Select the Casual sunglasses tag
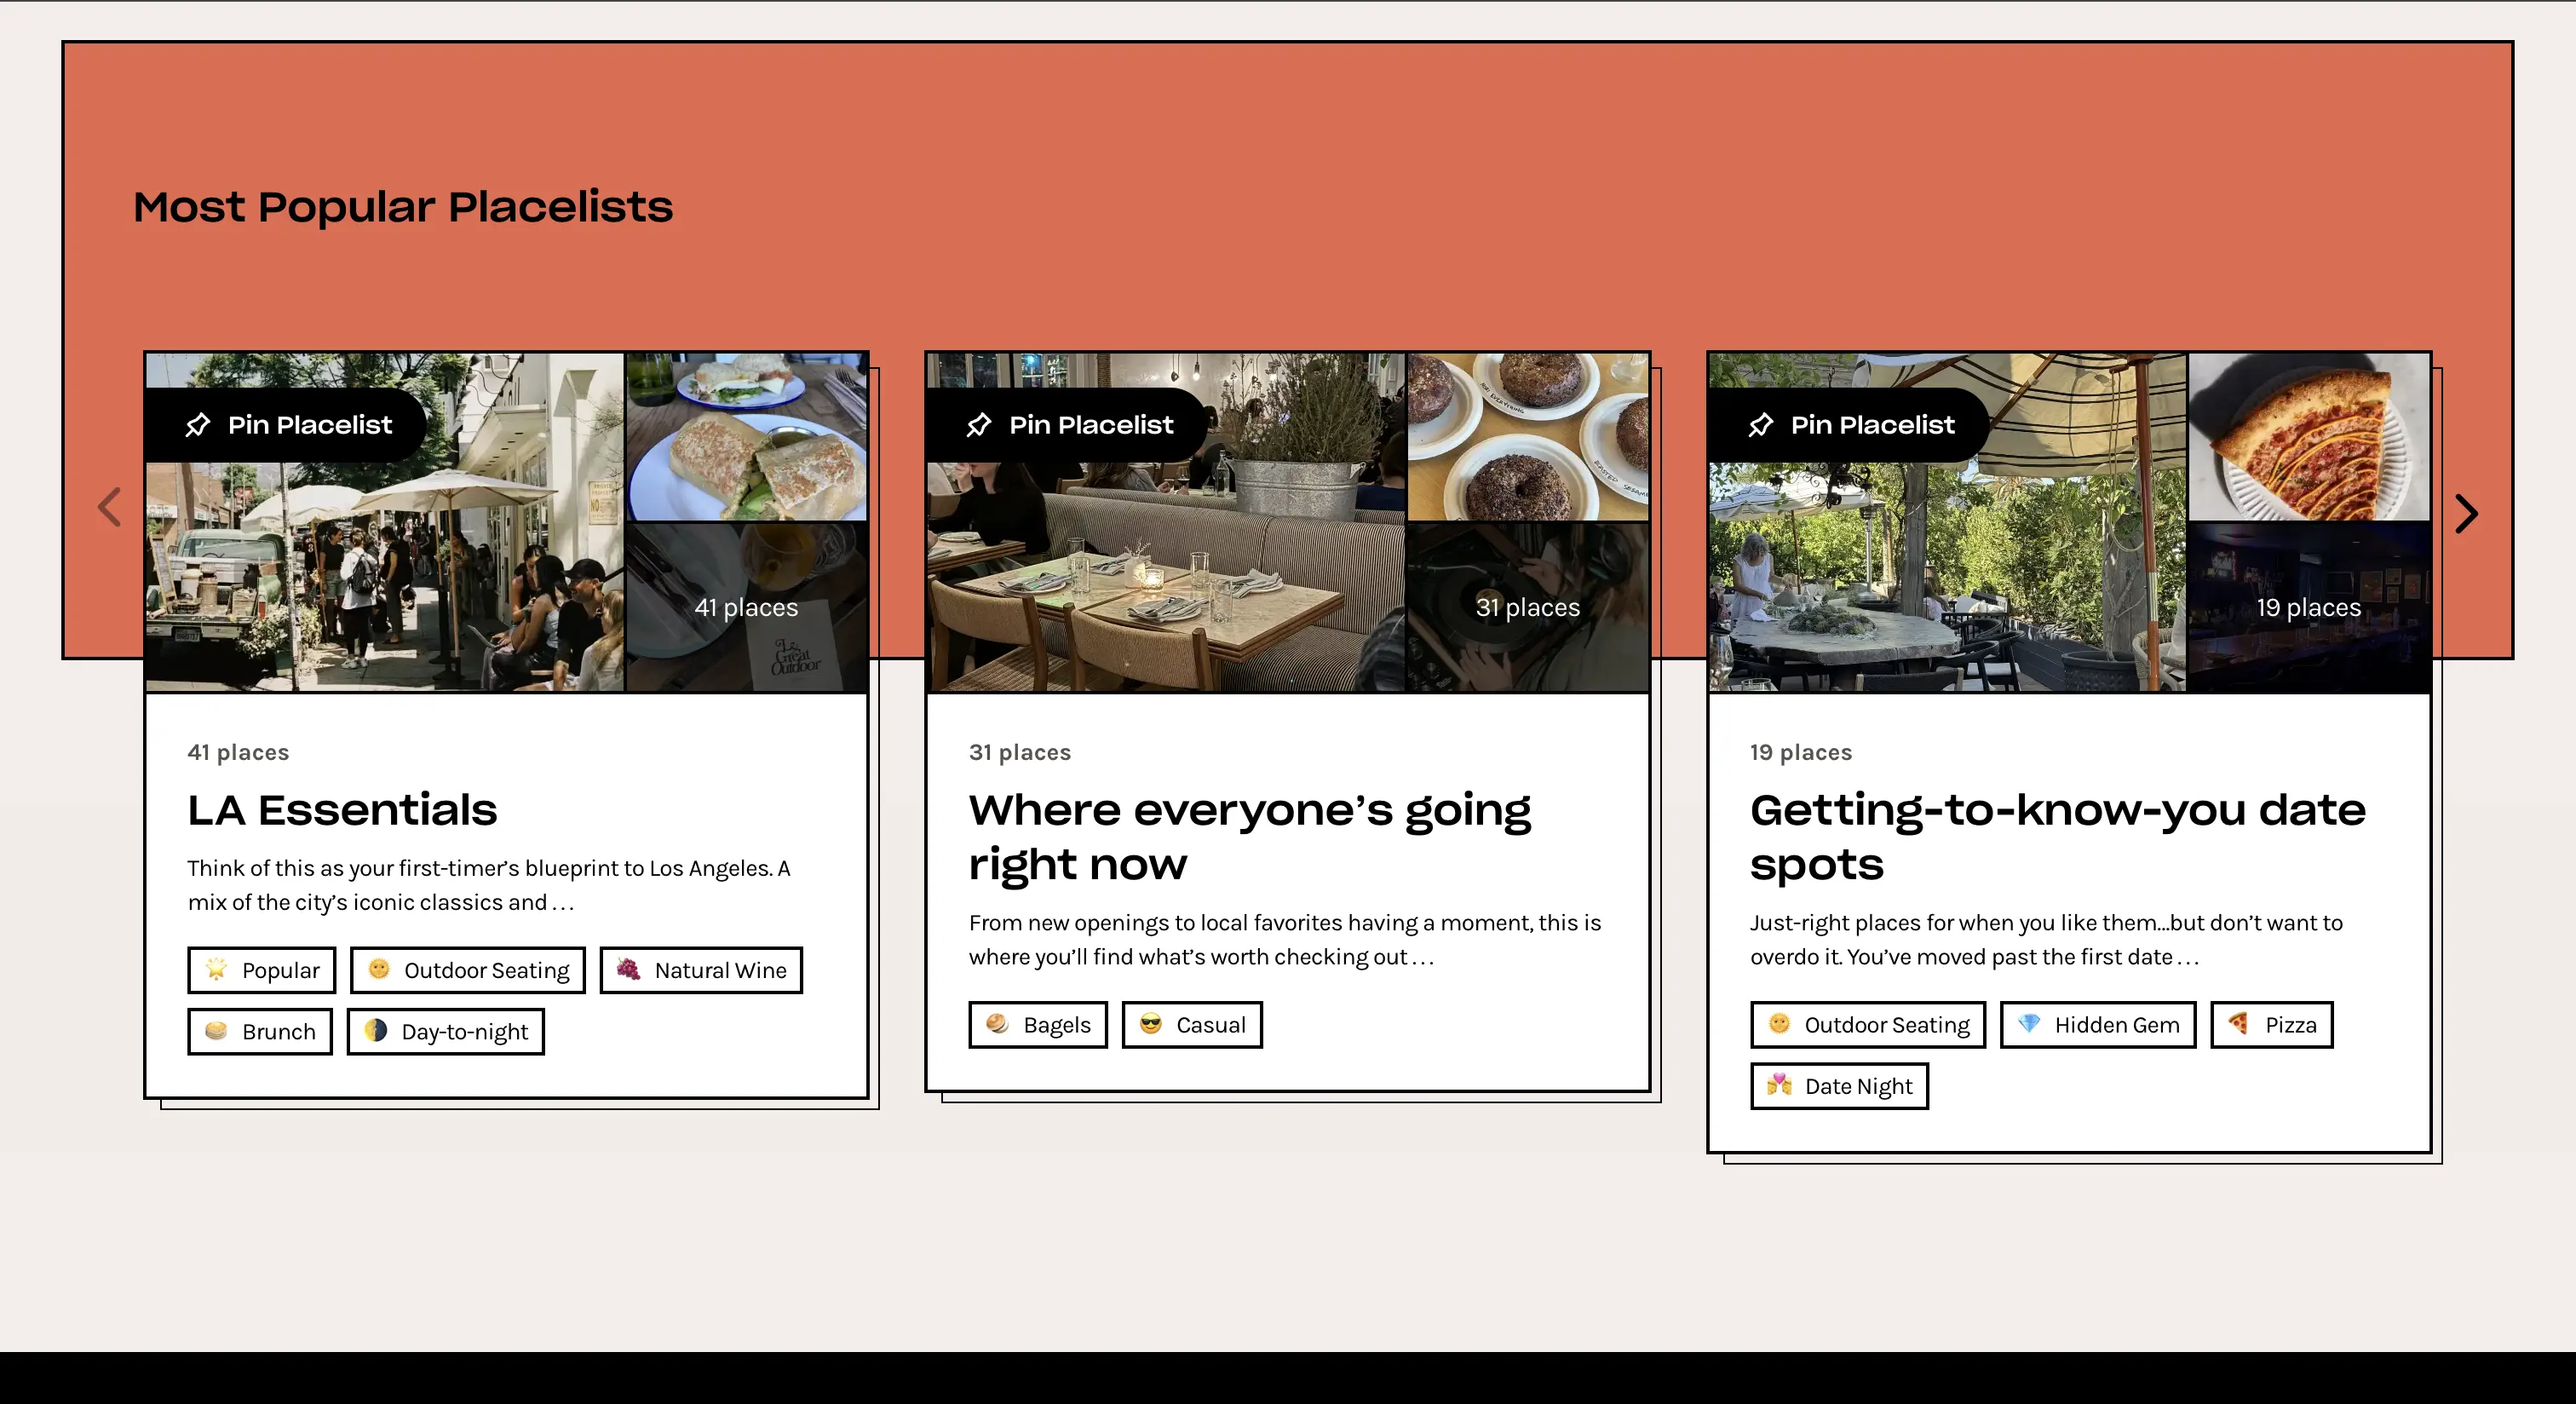The height and width of the screenshot is (1404, 2576). [x=1192, y=1025]
